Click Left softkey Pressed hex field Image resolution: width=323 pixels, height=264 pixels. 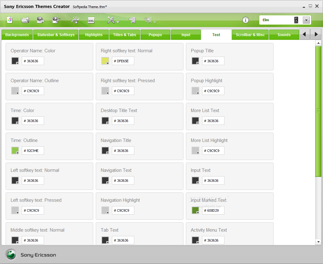click(x=33, y=210)
